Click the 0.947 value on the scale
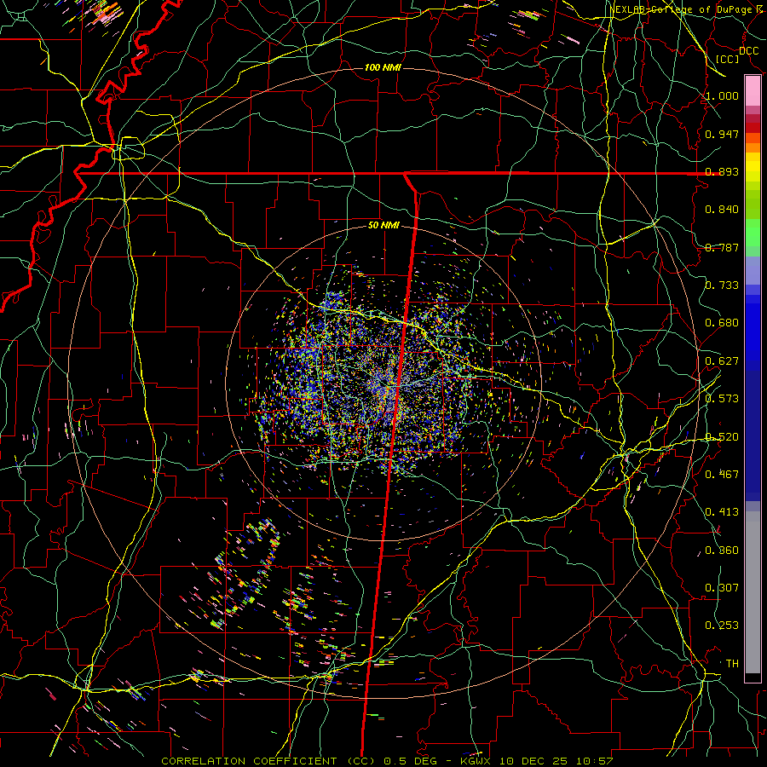Image resolution: width=767 pixels, height=767 pixels. pyautogui.click(x=722, y=134)
